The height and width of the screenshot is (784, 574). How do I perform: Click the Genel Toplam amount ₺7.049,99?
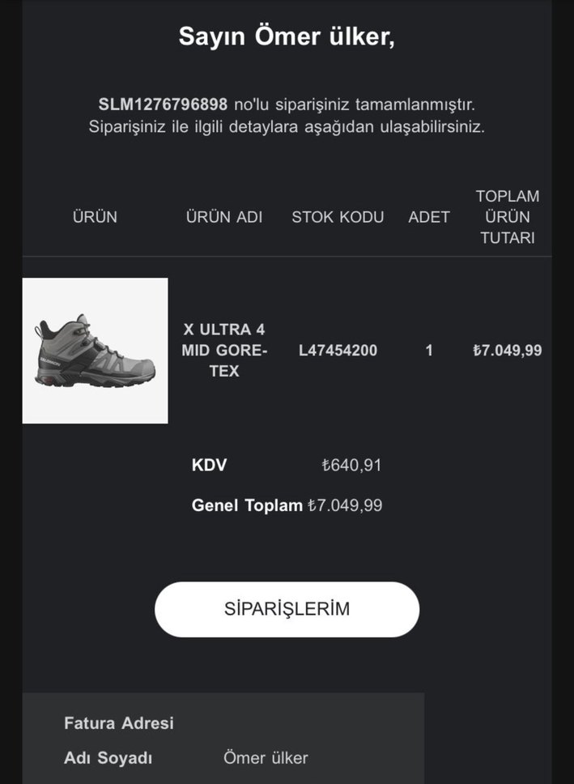(345, 506)
